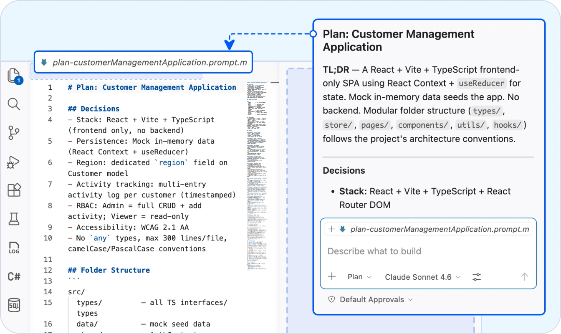The height and width of the screenshot is (334, 561).
Task: Open the Explorer files icon in activity bar
Action: 15,76
